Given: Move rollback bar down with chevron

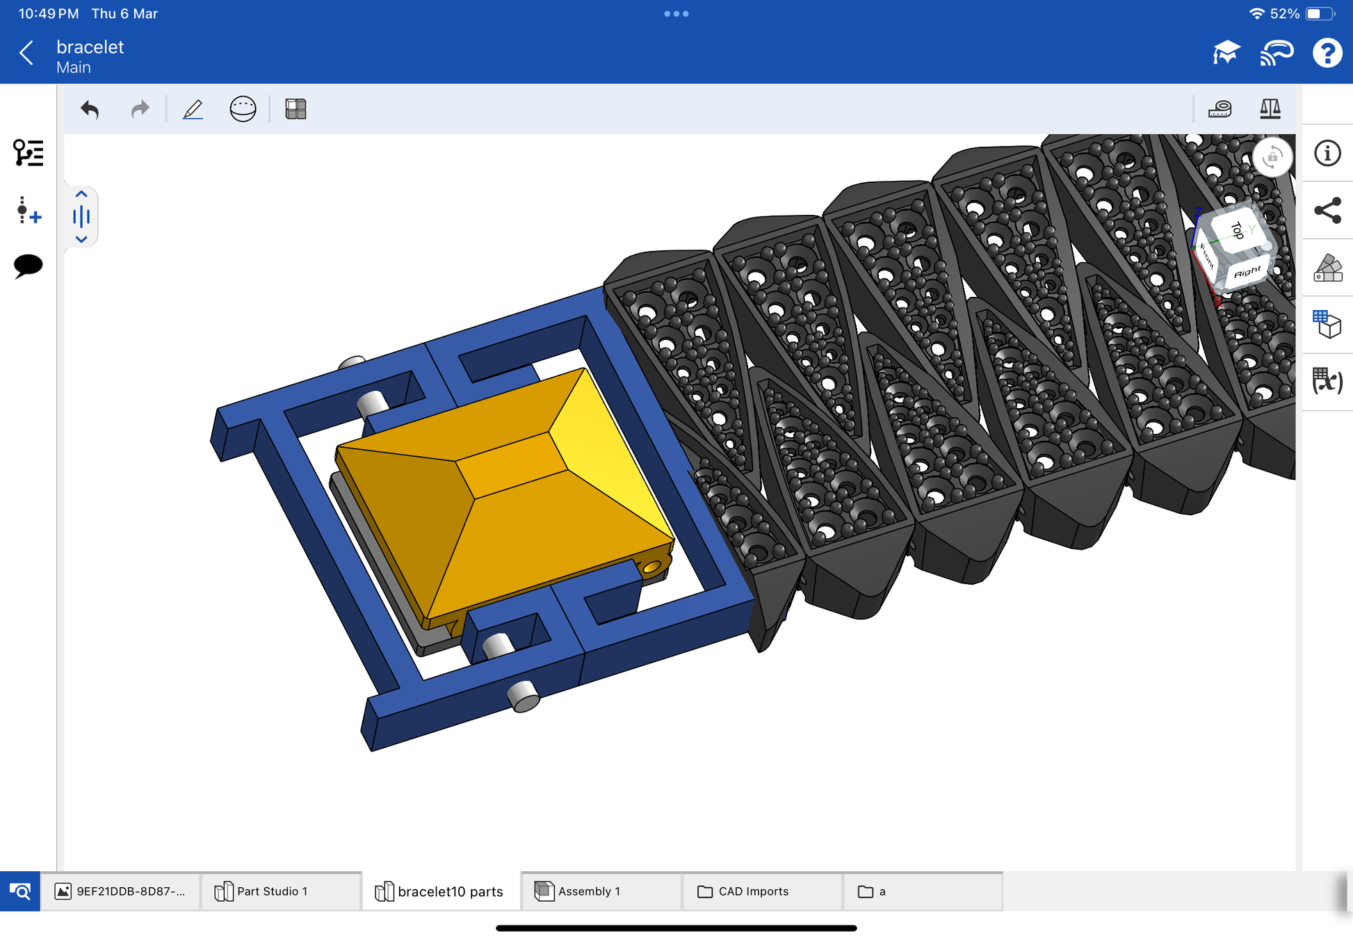Looking at the screenshot, I should tap(81, 239).
